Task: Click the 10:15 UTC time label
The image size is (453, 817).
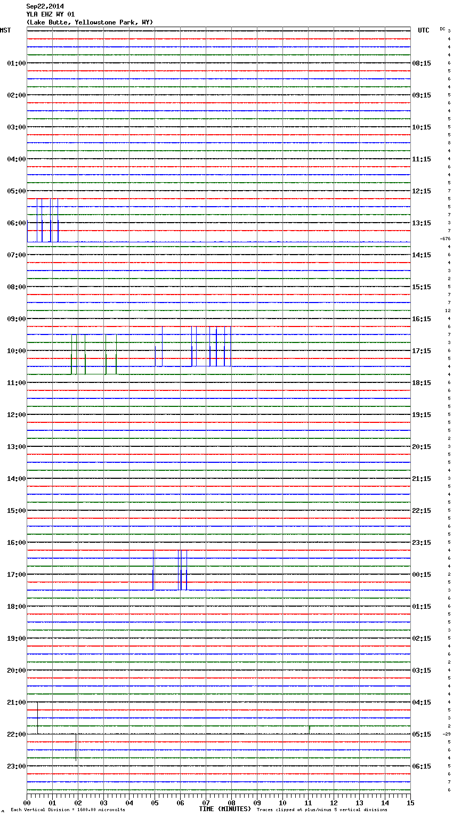Action: [x=422, y=127]
